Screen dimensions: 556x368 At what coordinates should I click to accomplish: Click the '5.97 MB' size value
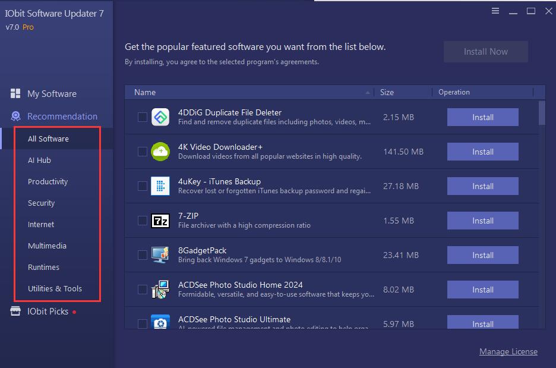click(x=399, y=324)
